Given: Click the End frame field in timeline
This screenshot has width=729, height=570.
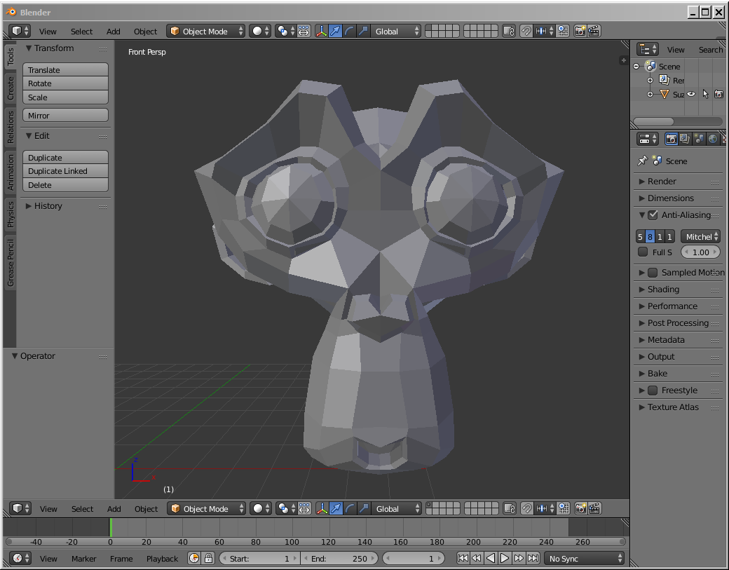Looking at the screenshot, I should point(339,558).
